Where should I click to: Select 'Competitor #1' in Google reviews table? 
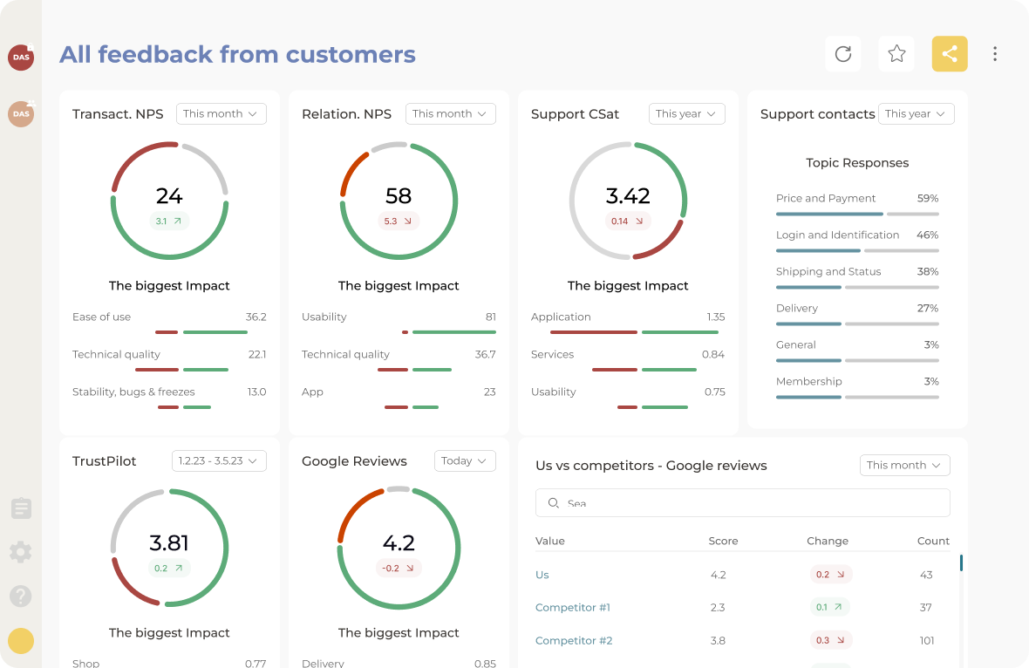[572, 607]
